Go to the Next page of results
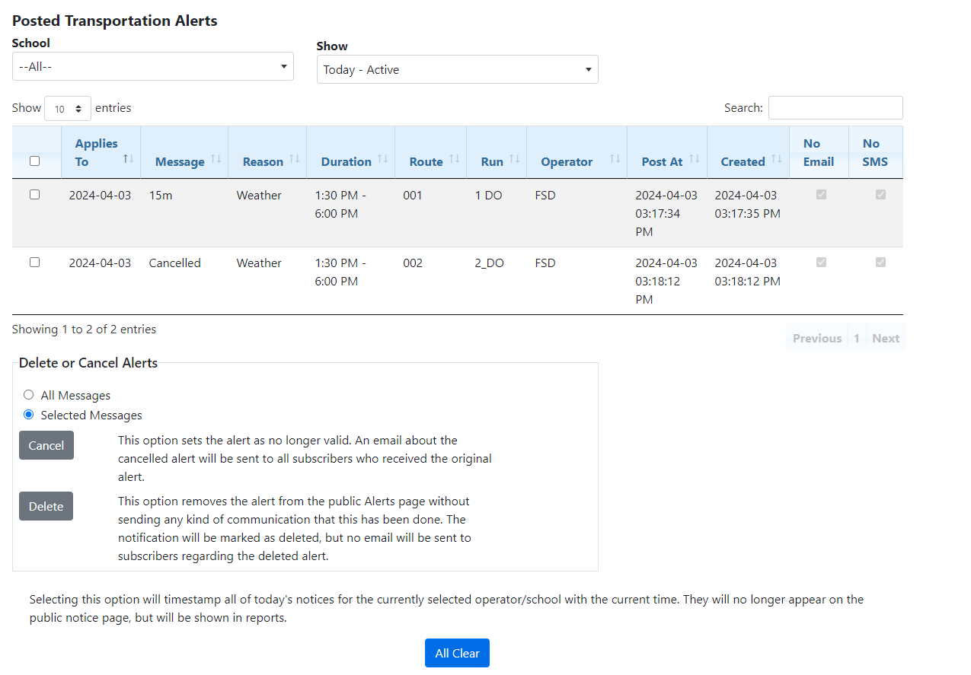 [885, 337]
